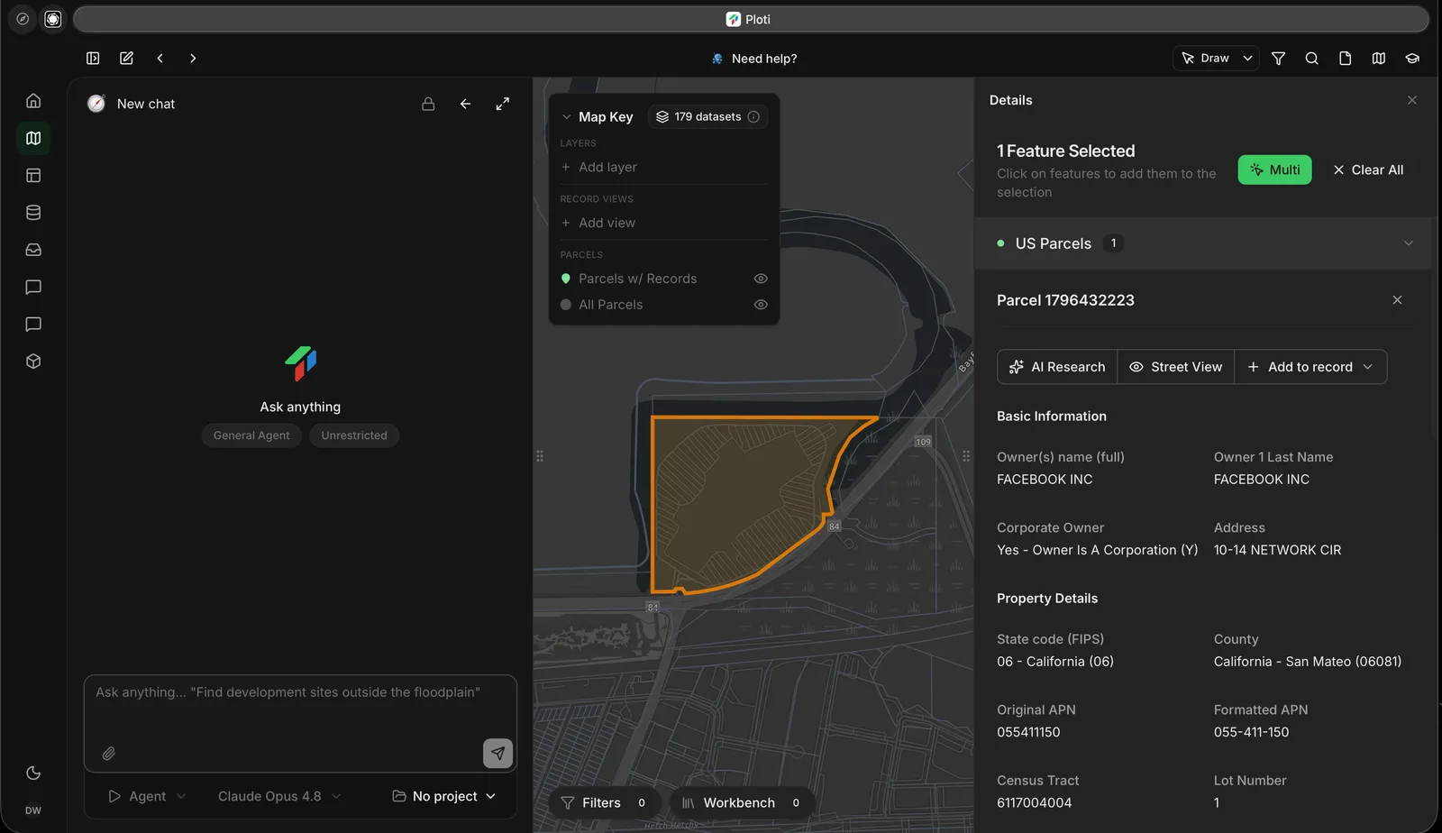Open the DW user profile
Viewport: 1442px width, 833px height.
coord(33,810)
